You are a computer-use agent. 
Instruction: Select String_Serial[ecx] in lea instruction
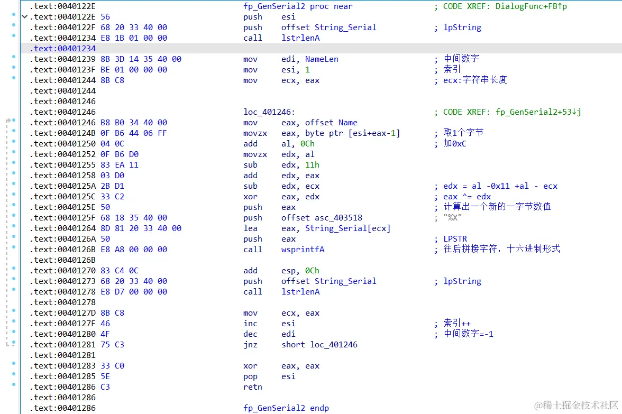[x=348, y=228]
